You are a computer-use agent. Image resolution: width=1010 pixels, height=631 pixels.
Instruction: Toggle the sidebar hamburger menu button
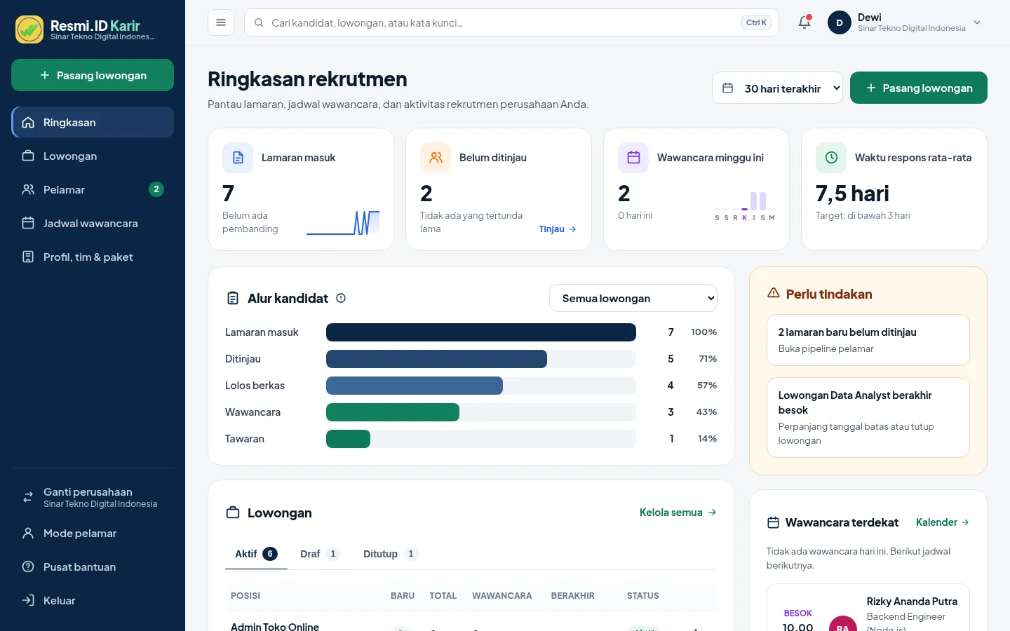coord(221,22)
